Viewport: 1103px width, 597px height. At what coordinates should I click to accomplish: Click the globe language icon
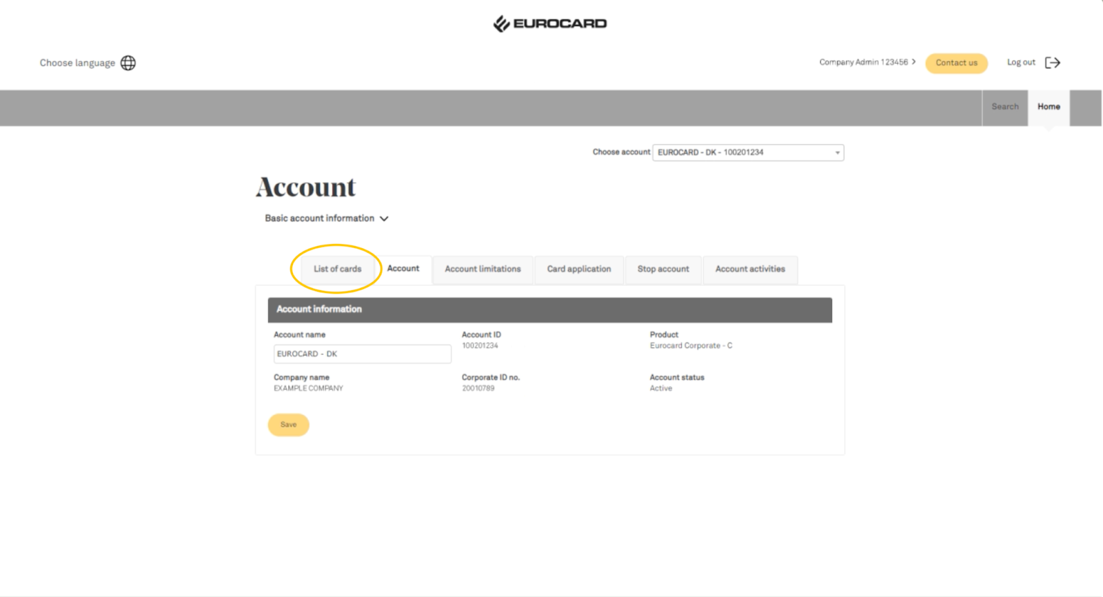pyautogui.click(x=128, y=63)
